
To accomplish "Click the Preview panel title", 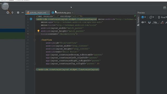I will tap(141, 13).
